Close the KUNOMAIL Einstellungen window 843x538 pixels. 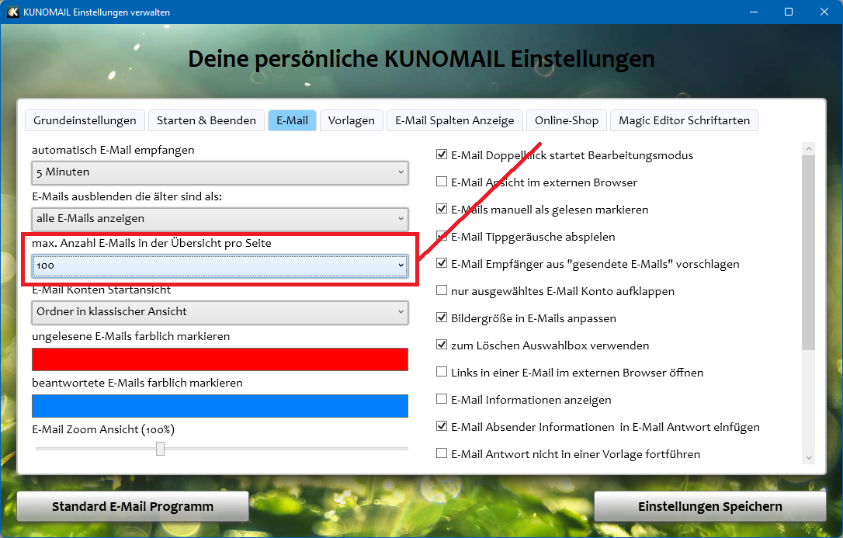[824, 12]
